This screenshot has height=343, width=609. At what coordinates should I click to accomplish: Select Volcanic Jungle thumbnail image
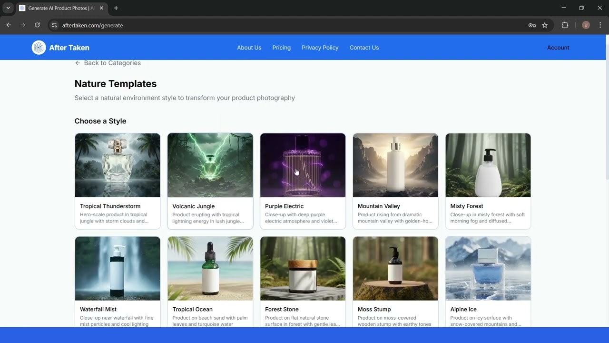[210, 165]
